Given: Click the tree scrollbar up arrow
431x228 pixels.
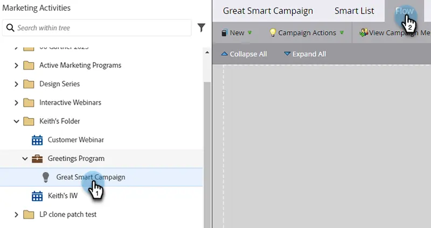Looking at the screenshot, I should pyautogui.click(x=207, y=52).
